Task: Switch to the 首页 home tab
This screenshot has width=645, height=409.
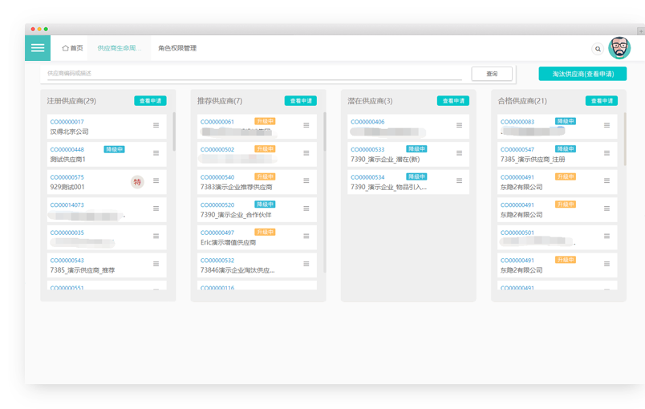Action: (x=72, y=48)
